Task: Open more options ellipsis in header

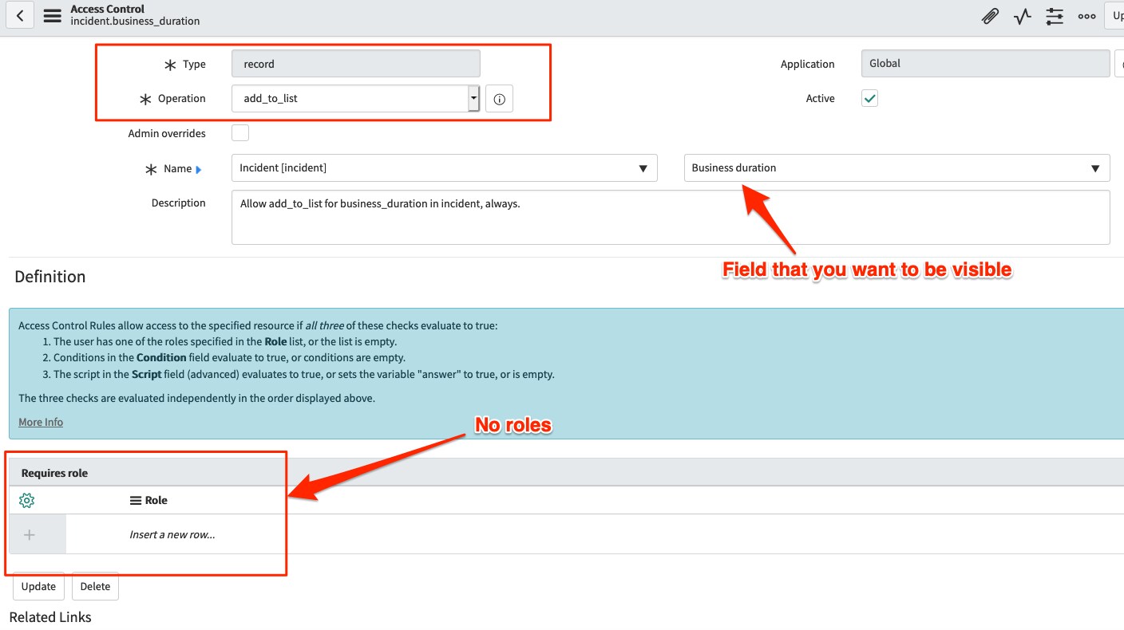Action: 1086,16
